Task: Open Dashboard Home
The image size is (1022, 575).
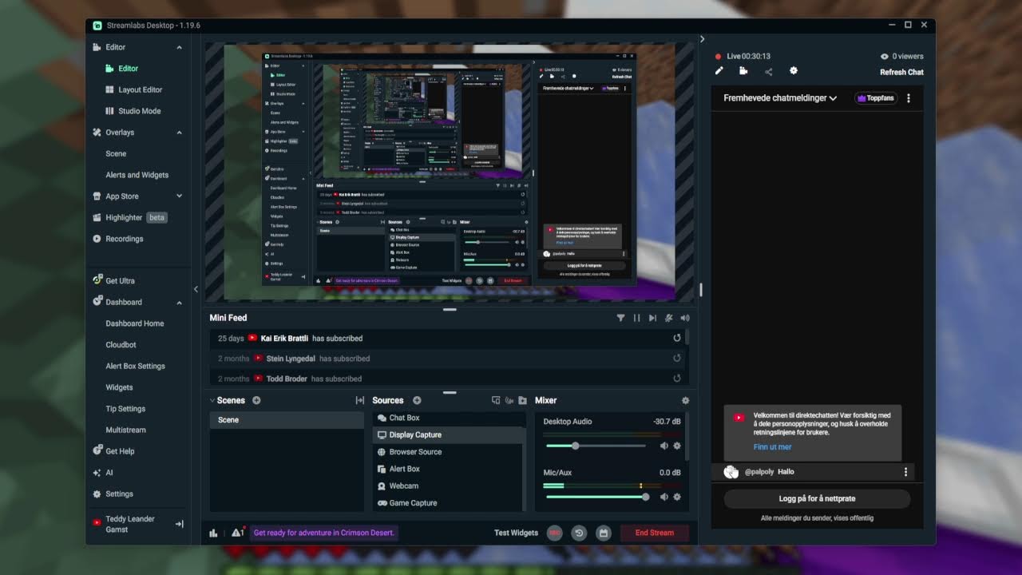Action: click(x=134, y=323)
